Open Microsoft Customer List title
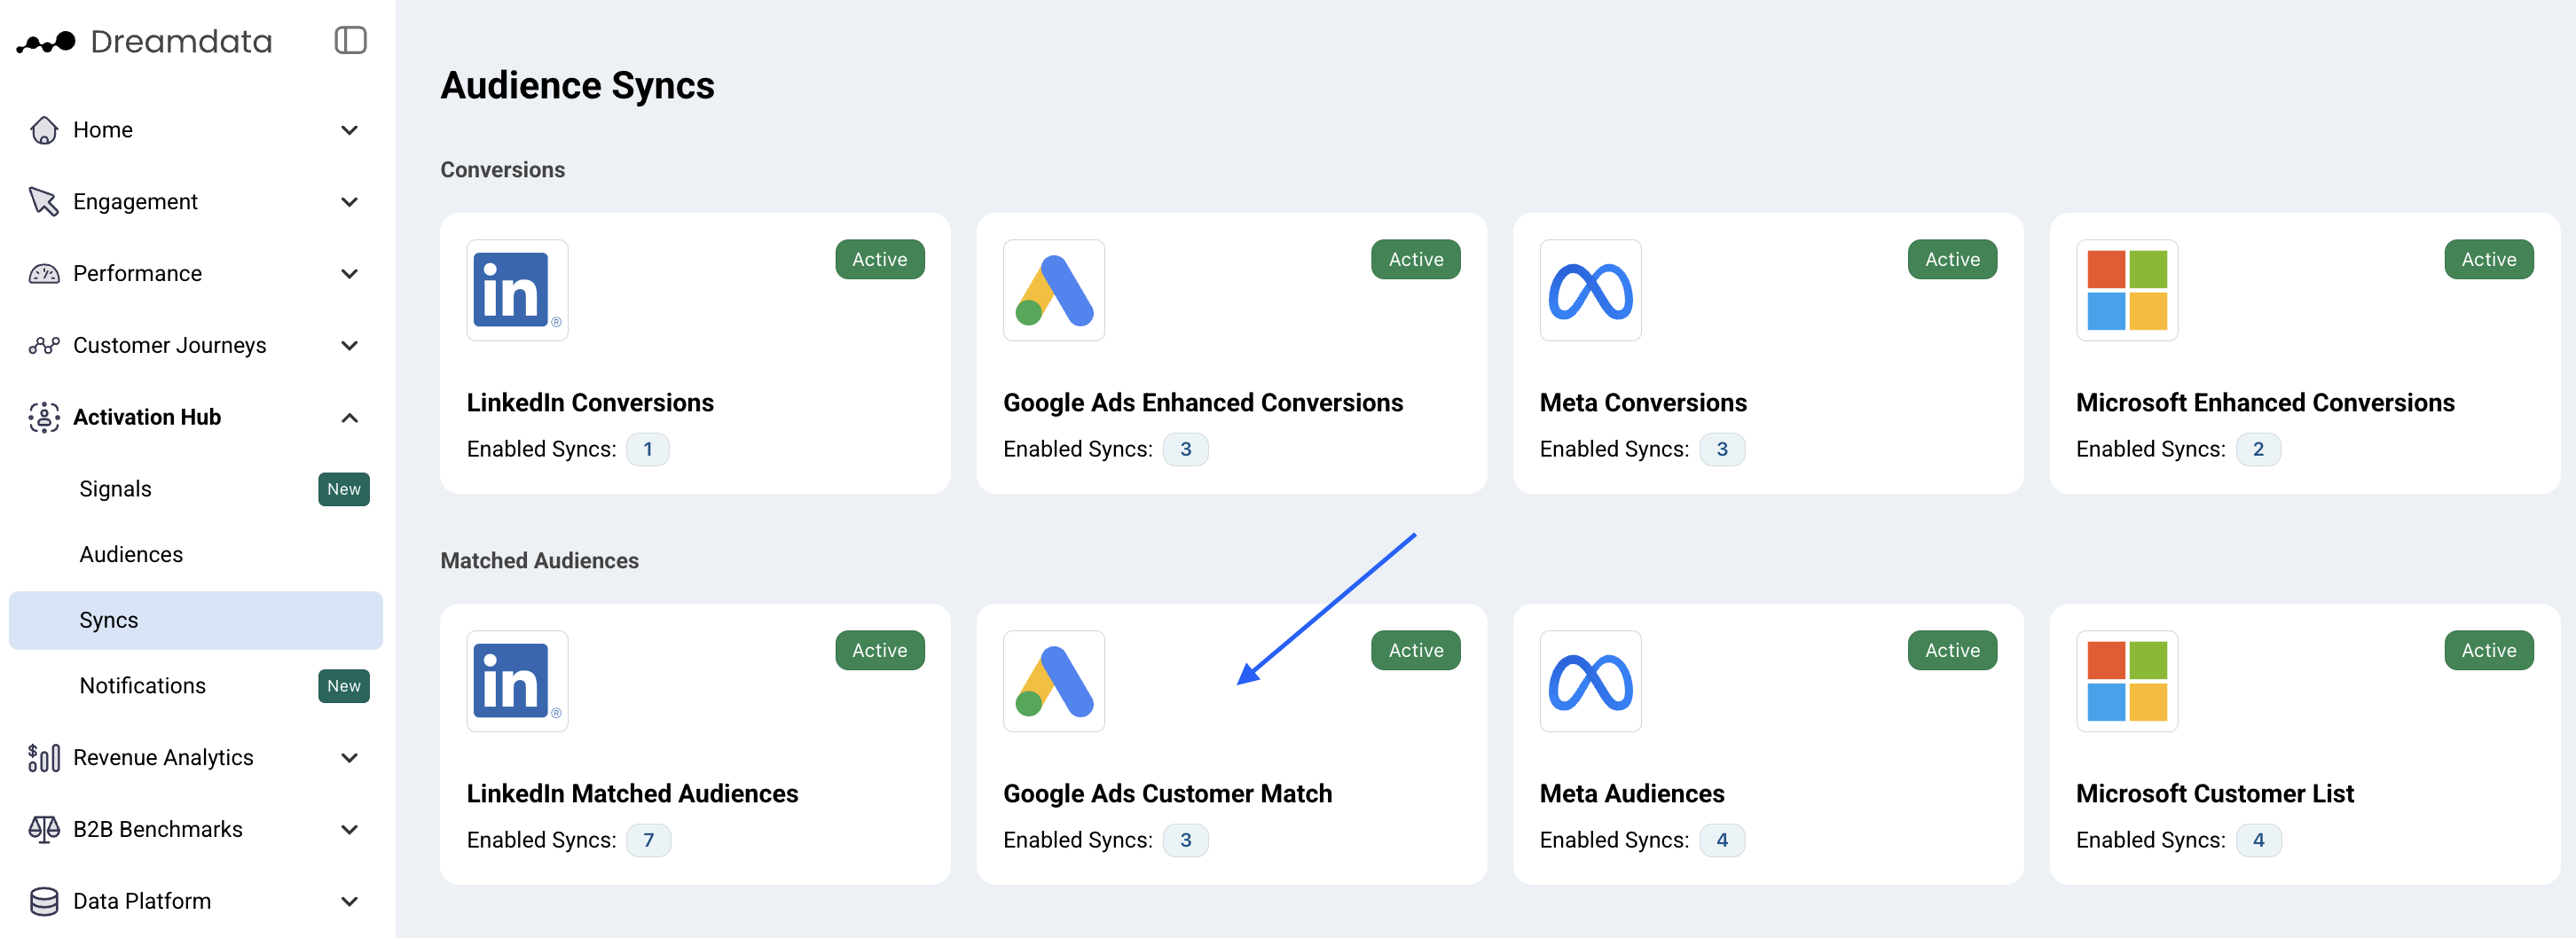 (x=2215, y=793)
